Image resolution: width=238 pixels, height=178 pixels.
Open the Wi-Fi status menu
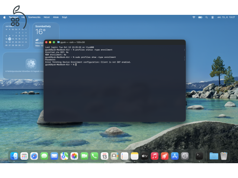(x=194, y=17)
